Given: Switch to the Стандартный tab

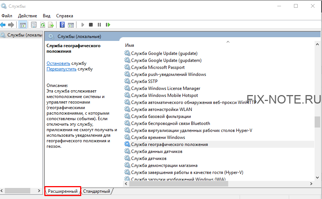Looking at the screenshot, I should (x=96, y=191).
